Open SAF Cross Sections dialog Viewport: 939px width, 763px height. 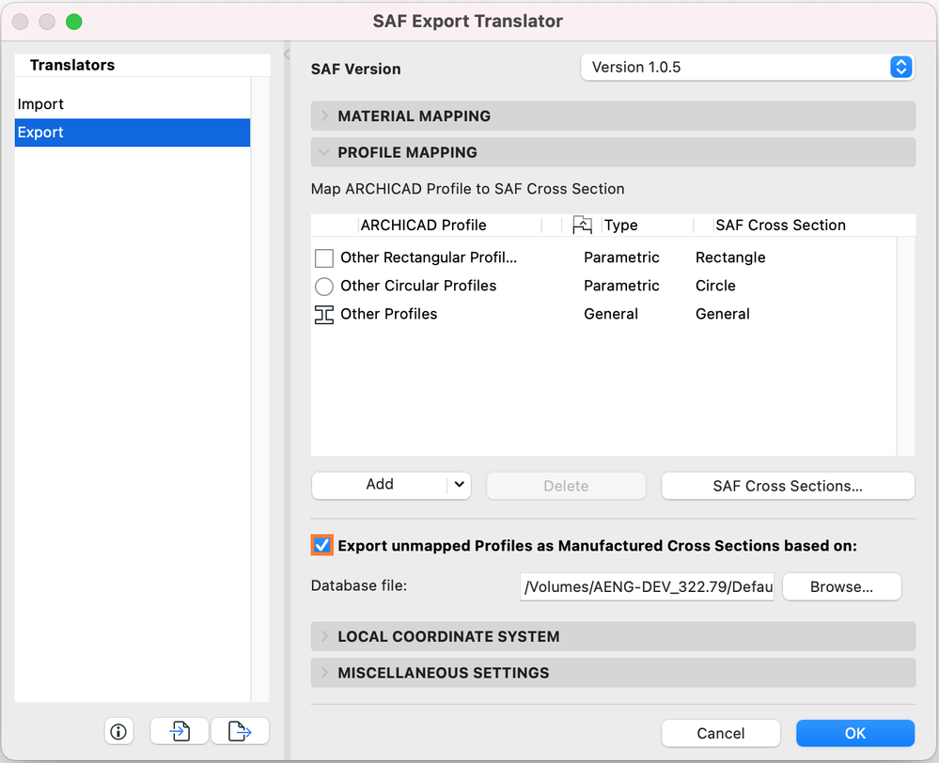(x=788, y=486)
